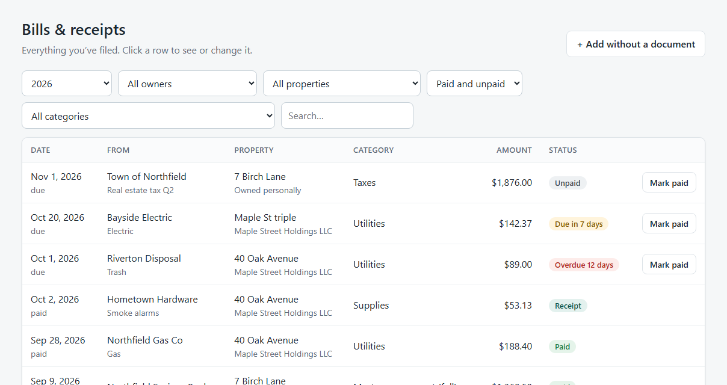This screenshot has width=727, height=385.
Task: Open the Northfield Gas Co row
Action: [x=363, y=346]
